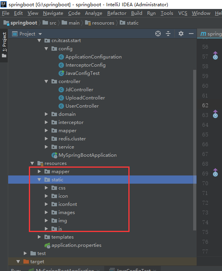Screen dimensions: 222x271
Task: Open Project panel settings gear
Action: click(181, 34)
